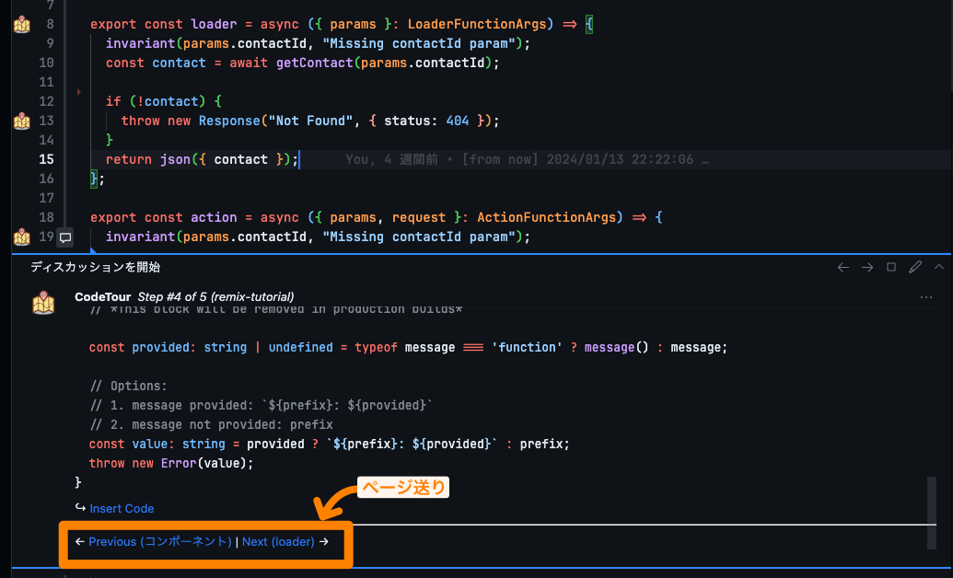
Task: Follow the Previous (コンポーネント) link
Action: pyautogui.click(x=159, y=542)
